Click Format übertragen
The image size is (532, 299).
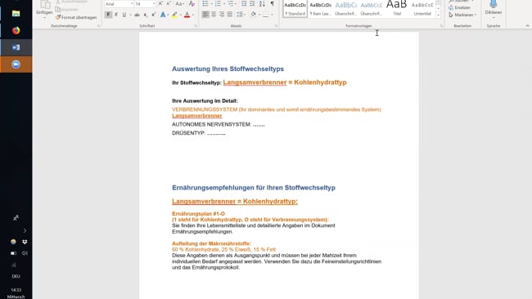(76, 17)
